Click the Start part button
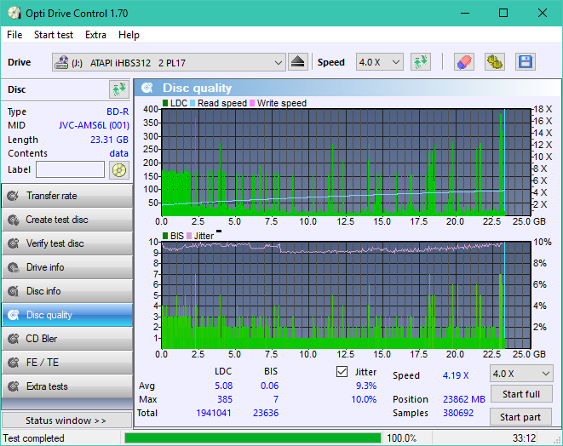563x446 pixels. (520, 417)
